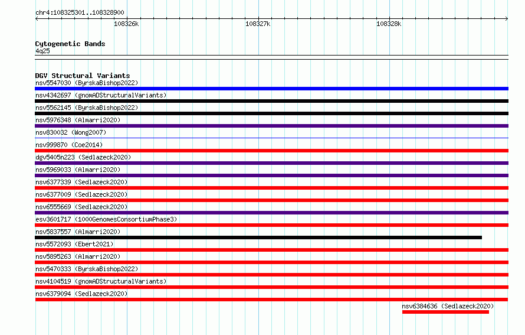Click nsv5837557 (Almarri2020) label
The width and height of the screenshot is (525, 335).
pos(78,232)
